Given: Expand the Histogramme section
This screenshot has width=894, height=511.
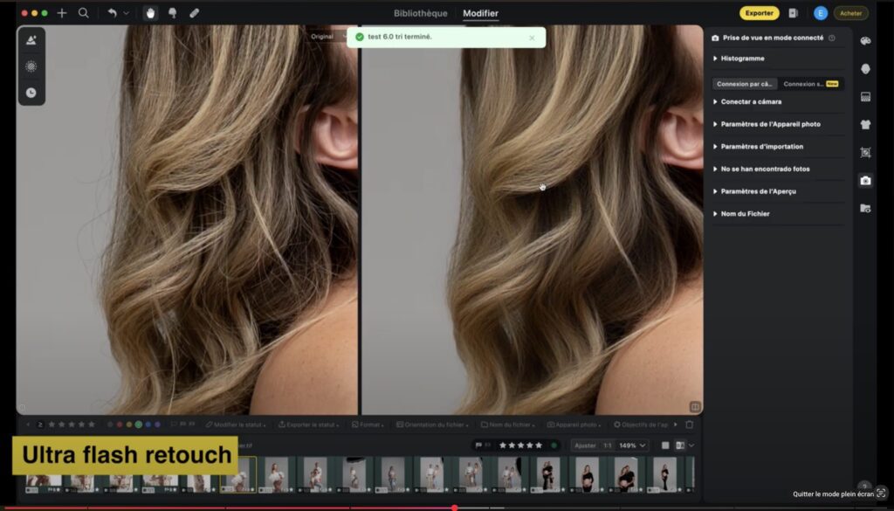Looking at the screenshot, I should coord(742,59).
